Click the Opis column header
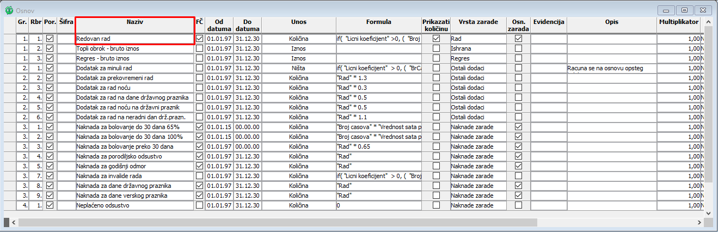The width and height of the screenshot is (718, 232). pos(611,25)
